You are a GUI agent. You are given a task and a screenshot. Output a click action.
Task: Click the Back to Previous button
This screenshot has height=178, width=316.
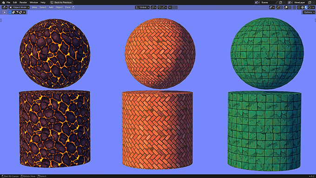[61, 2]
